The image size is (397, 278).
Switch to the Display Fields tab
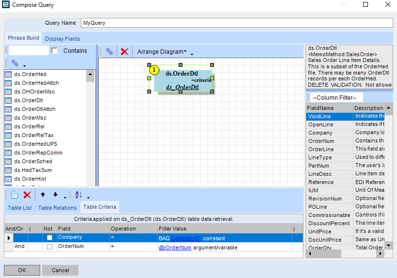point(62,39)
